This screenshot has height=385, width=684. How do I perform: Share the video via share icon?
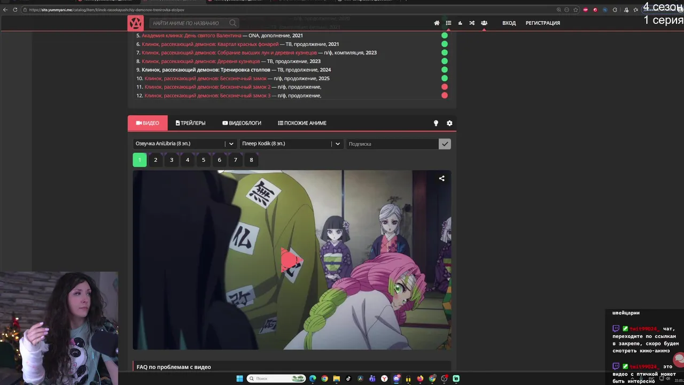pos(441,179)
